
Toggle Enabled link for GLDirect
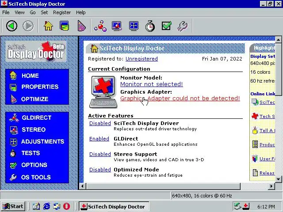tap(99, 139)
